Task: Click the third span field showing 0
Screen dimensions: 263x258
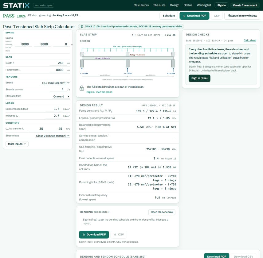Action: (x=61, y=44)
